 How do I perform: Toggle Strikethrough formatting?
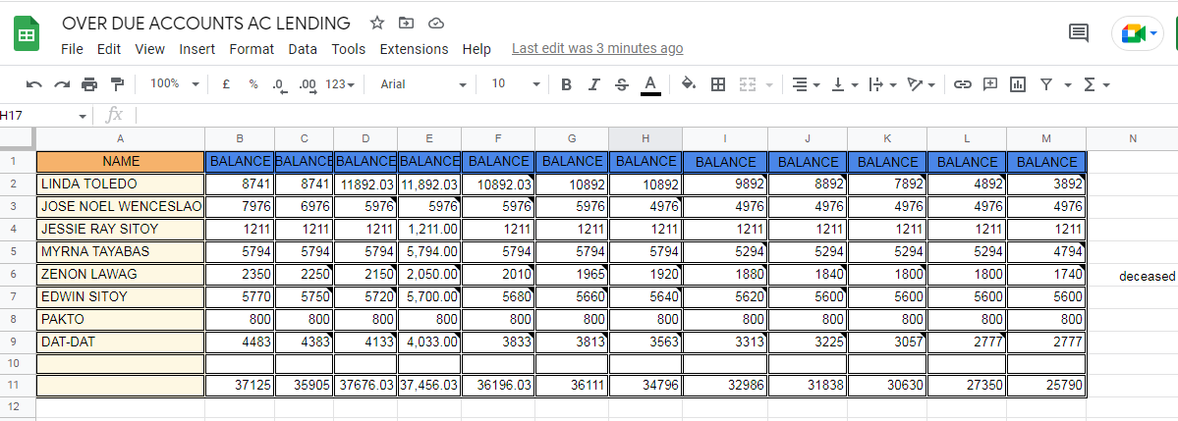click(x=621, y=84)
